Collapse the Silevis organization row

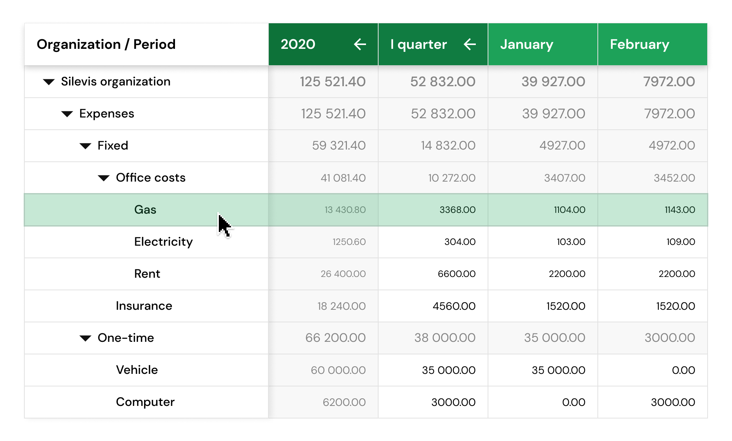(49, 82)
